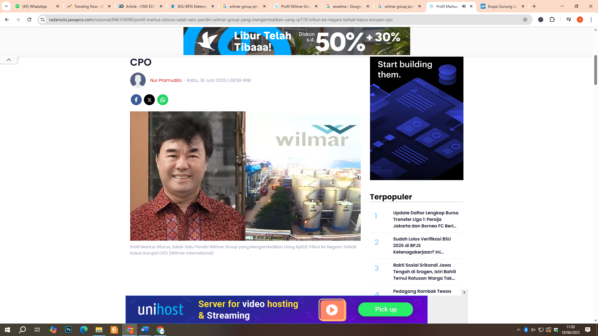
Task: Click the author avatar image
Action: [x=138, y=80]
